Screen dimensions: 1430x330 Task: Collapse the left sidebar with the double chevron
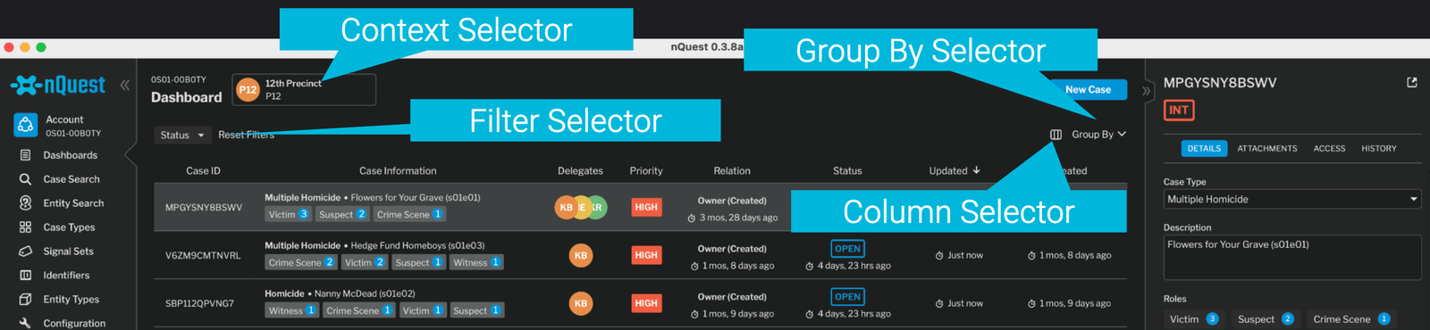125,85
